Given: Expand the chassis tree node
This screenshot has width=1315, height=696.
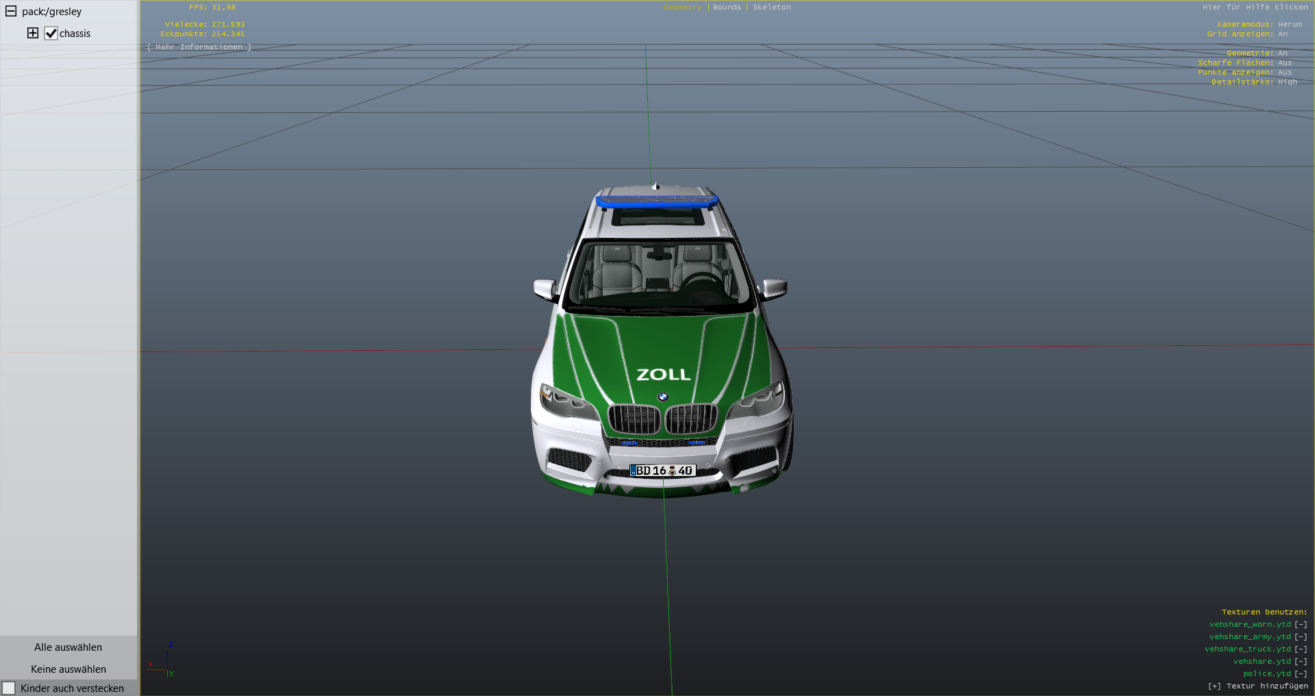Looking at the screenshot, I should tap(32, 33).
